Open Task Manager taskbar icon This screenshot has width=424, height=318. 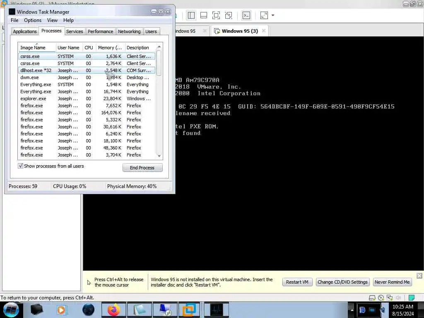(217, 310)
